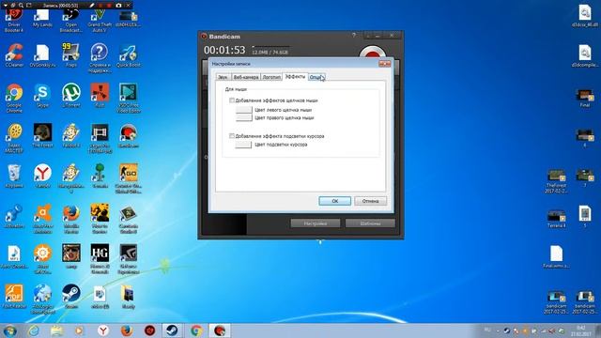Open Counter-Strike GO desktop shortcut

pos(129,178)
